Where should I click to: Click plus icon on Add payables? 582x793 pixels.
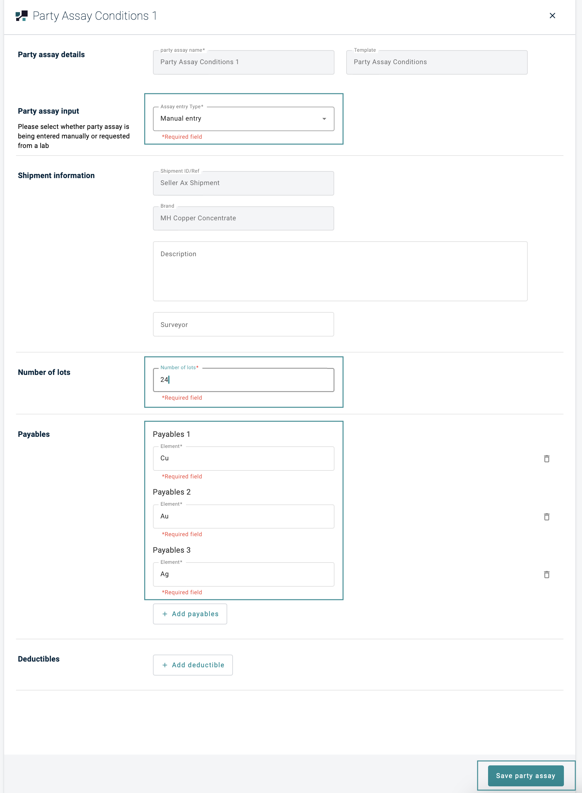pyautogui.click(x=164, y=614)
